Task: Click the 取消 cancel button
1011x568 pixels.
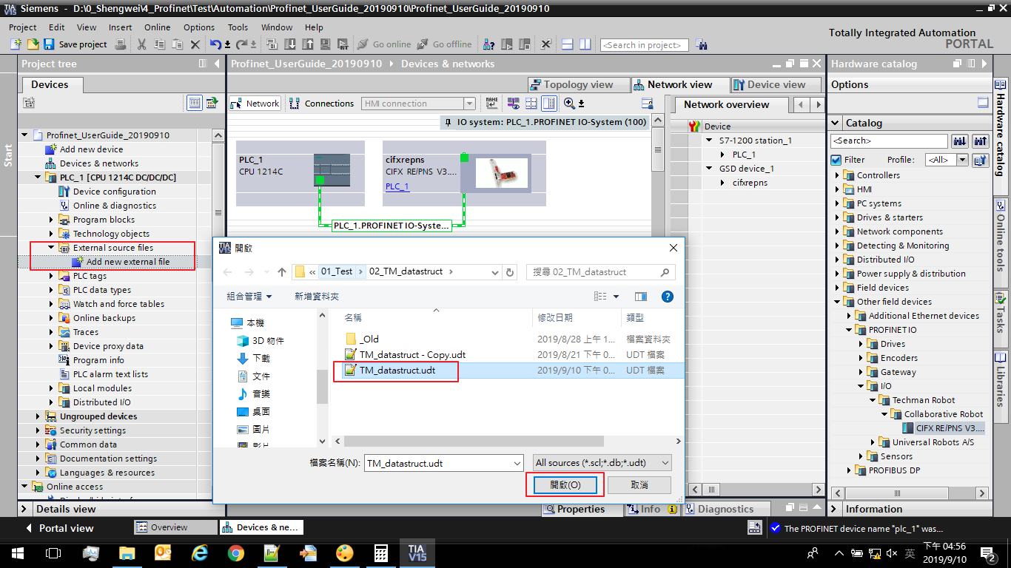Action: [x=639, y=485]
